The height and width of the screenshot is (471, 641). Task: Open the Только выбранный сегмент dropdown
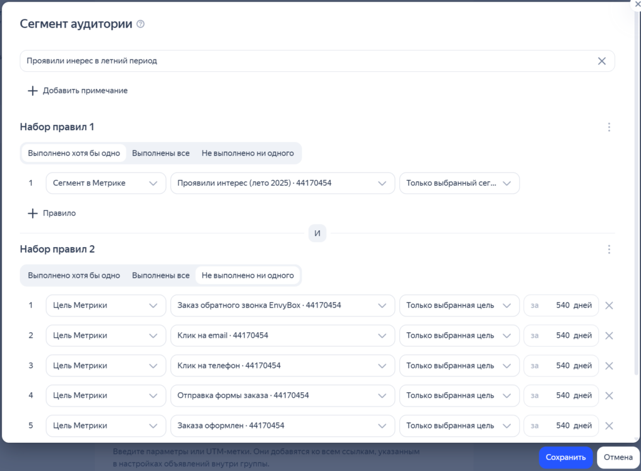coord(459,183)
